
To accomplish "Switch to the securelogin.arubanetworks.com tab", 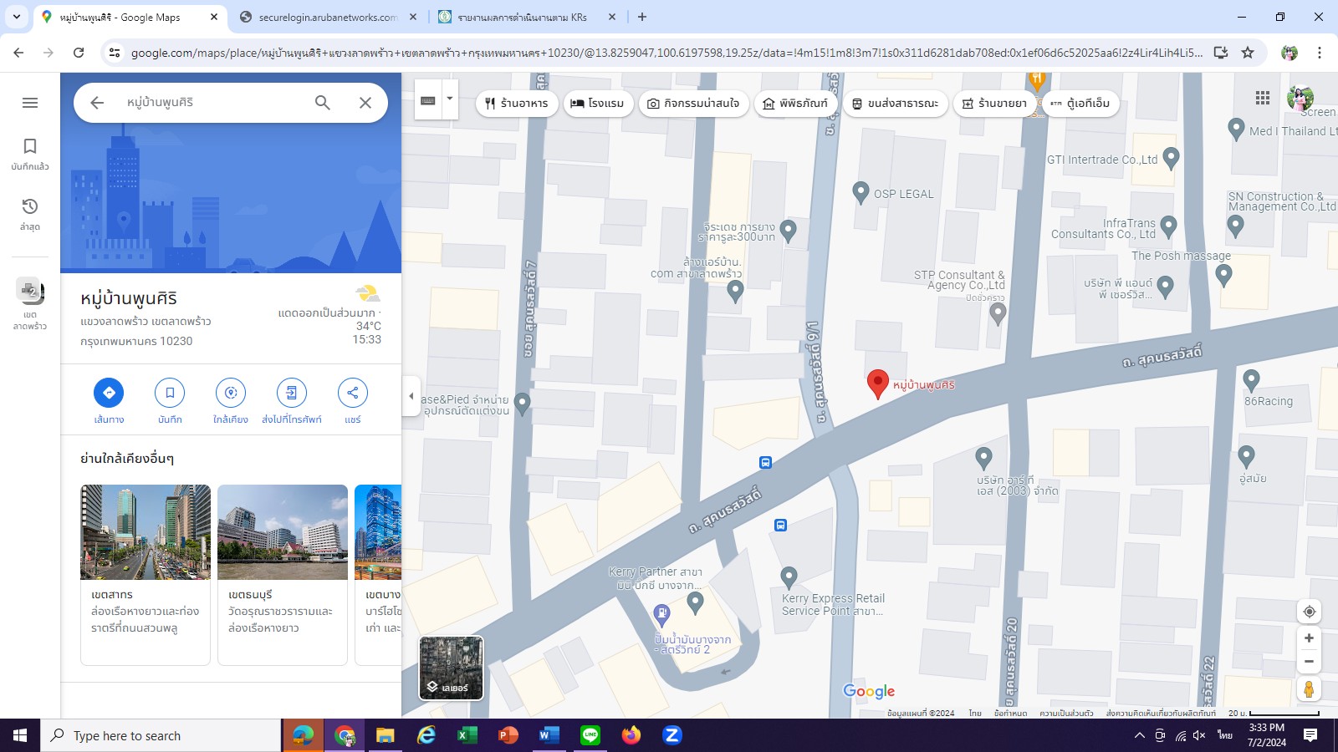I will click(326, 17).
